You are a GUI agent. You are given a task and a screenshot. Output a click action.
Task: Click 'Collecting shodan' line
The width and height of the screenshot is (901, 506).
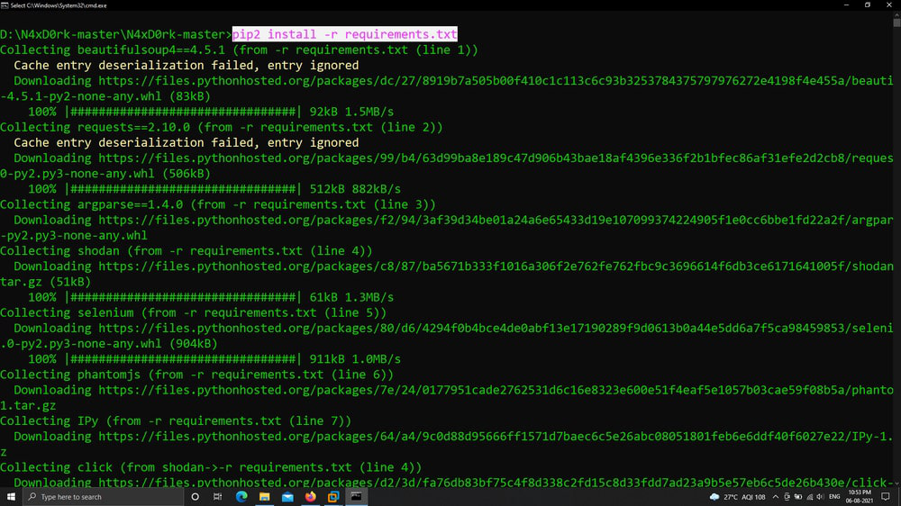(x=187, y=251)
